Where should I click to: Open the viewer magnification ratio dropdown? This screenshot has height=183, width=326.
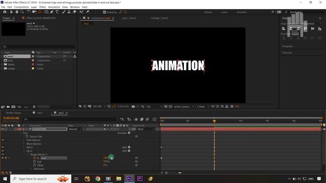[99, 106]
